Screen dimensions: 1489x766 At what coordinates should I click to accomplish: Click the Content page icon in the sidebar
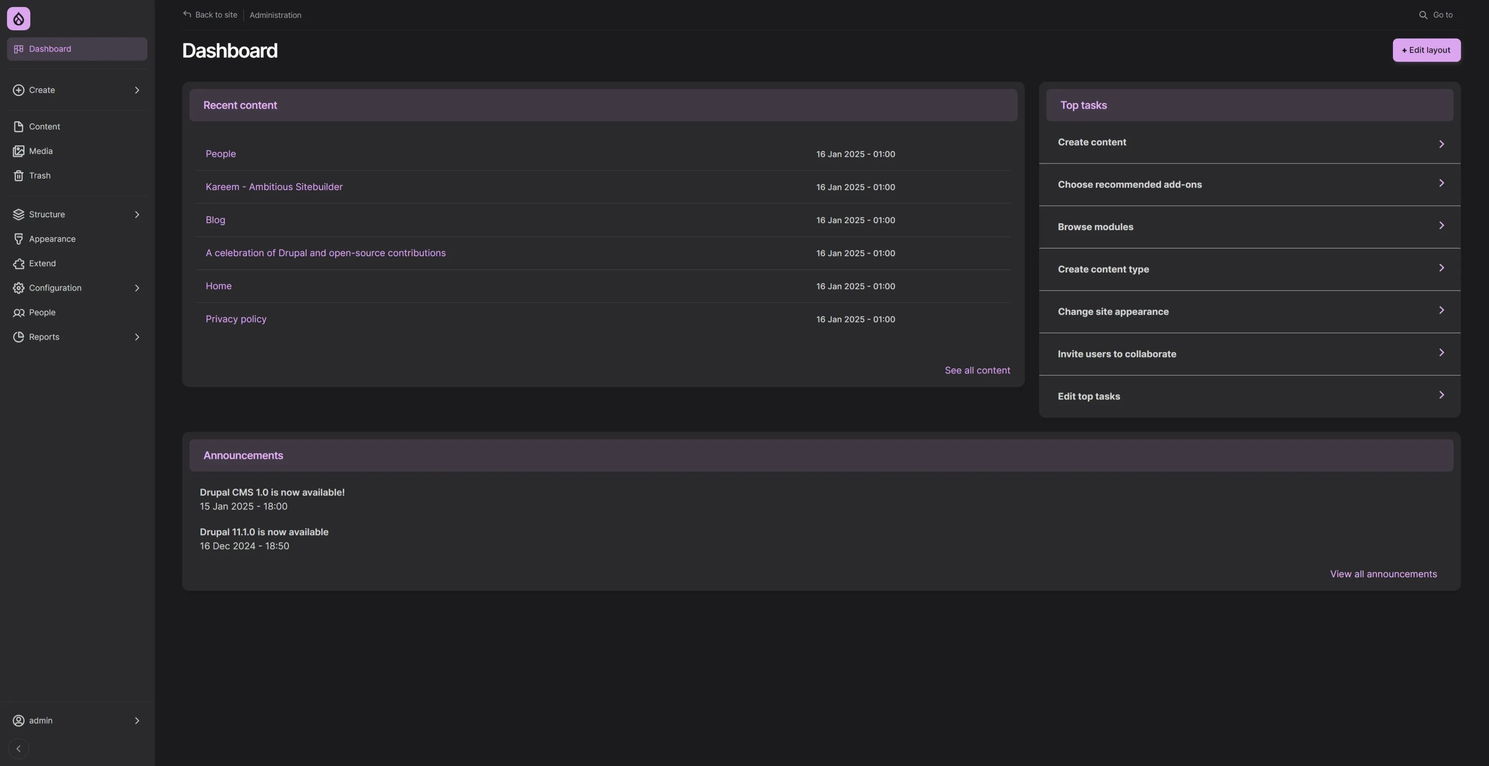point(18,127)
